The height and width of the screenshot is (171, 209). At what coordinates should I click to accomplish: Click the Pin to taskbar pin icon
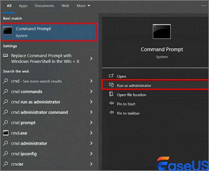point(111,113)
